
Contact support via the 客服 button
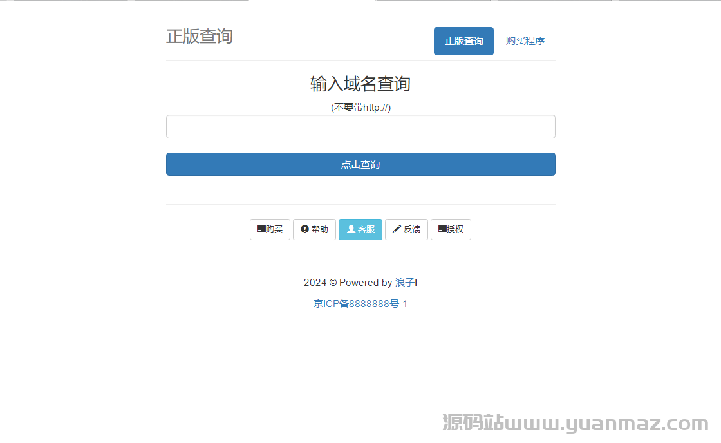pos(360,229)
